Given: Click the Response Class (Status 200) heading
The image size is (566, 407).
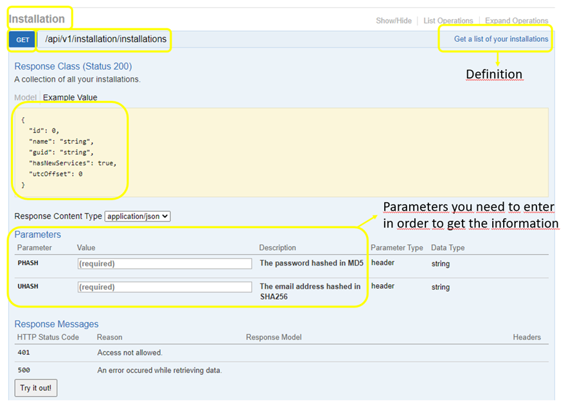Looking at the screenshot, I should (73, 66).
